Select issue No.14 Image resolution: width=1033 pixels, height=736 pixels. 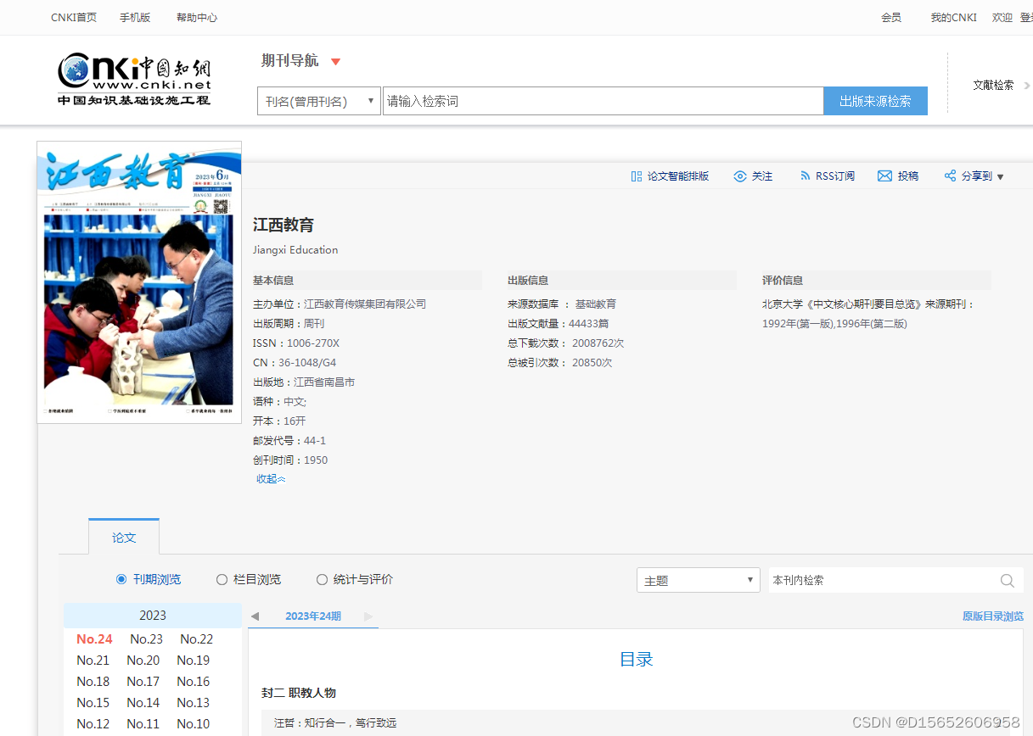tap(143, 703)
